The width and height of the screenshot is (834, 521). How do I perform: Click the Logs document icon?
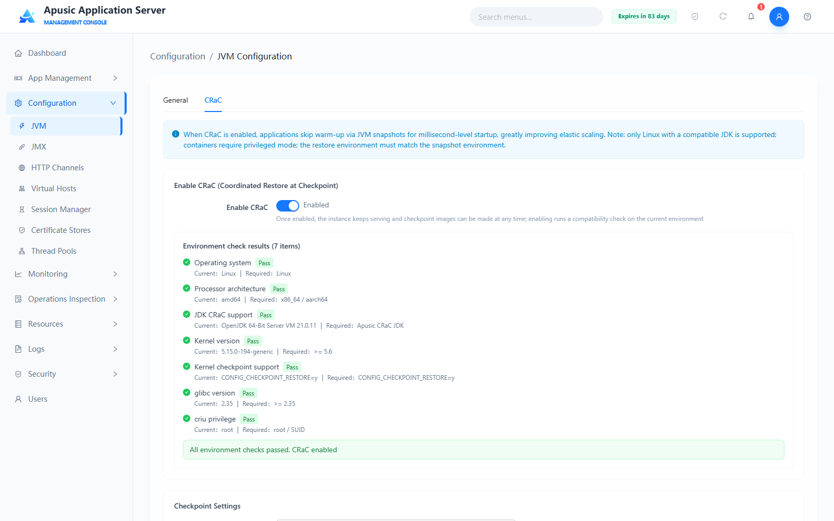[18, 349]
